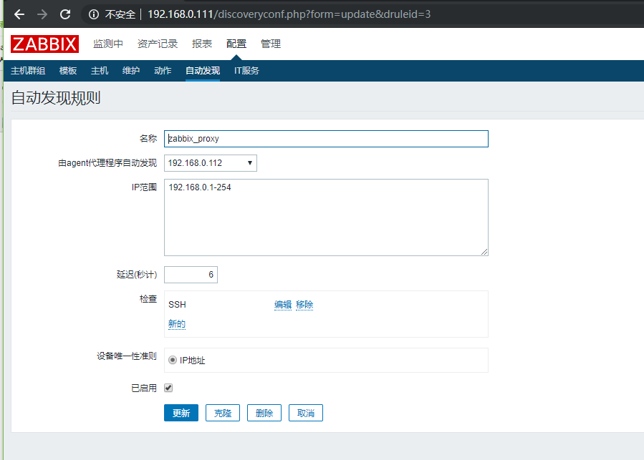Switch to the IT服务 submenu

point(247,71)
